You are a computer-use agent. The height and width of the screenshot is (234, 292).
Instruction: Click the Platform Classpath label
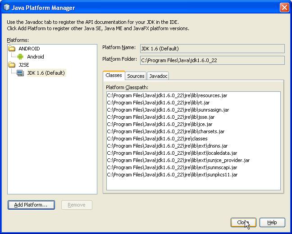[x=127, y=87]
